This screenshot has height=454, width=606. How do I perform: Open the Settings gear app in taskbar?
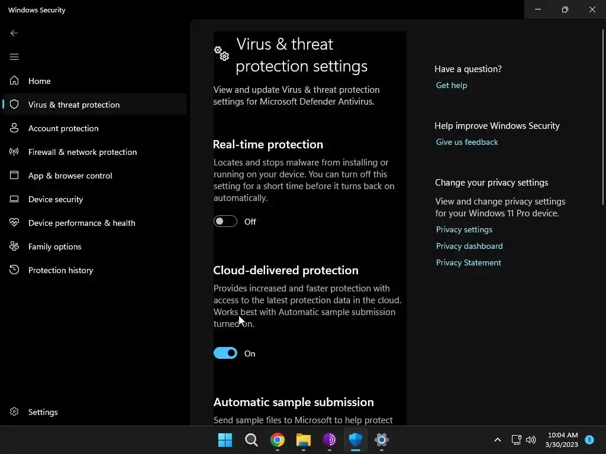(x=382, y=440)
